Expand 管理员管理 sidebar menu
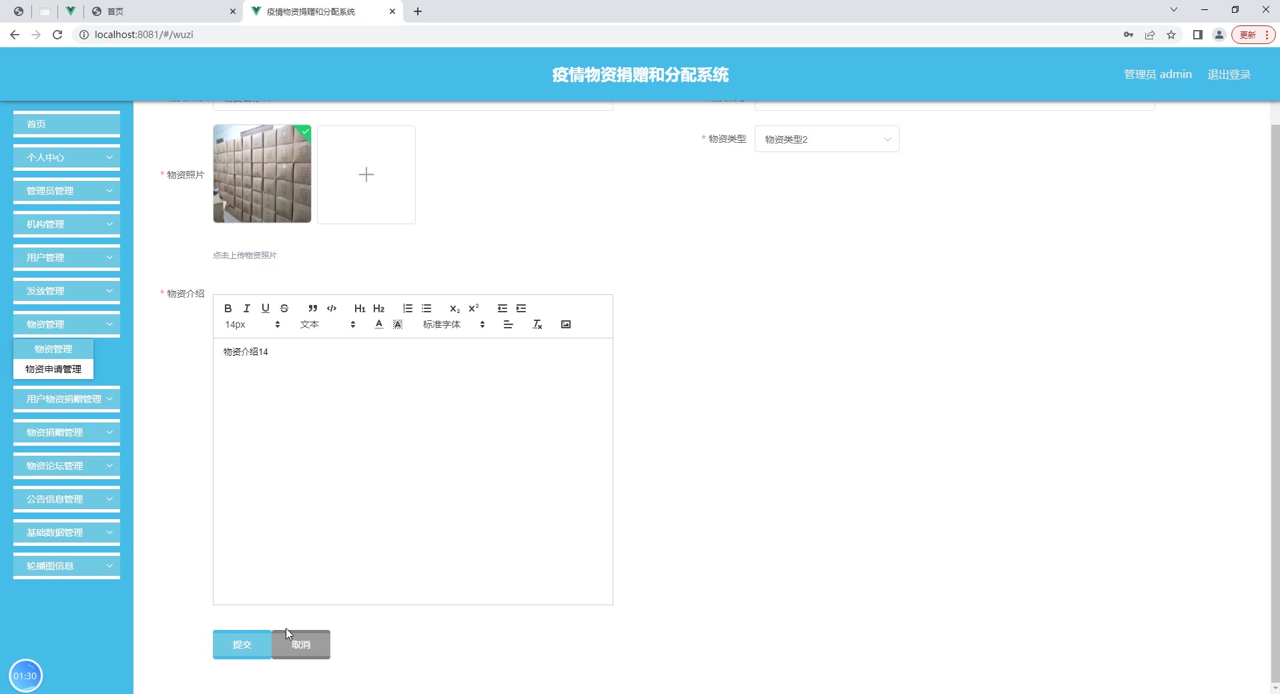Screen dimensions: 1280x694 [67, 191]
